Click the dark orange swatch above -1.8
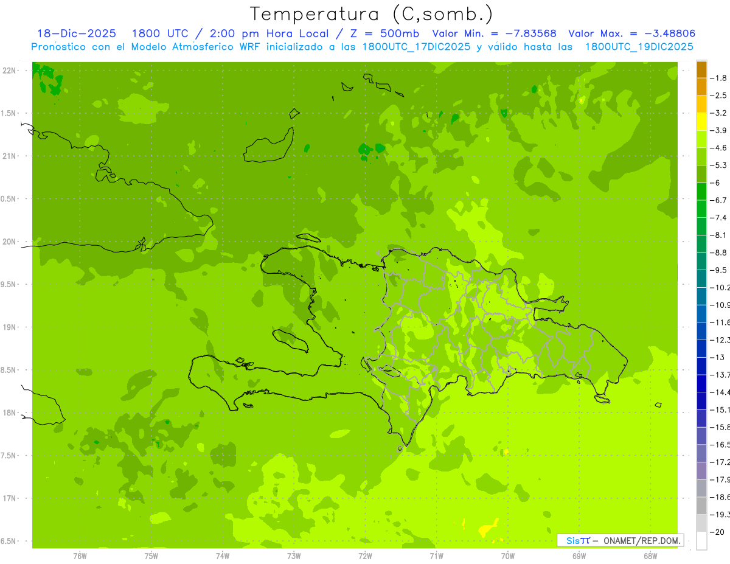 (x=701, y=69)
